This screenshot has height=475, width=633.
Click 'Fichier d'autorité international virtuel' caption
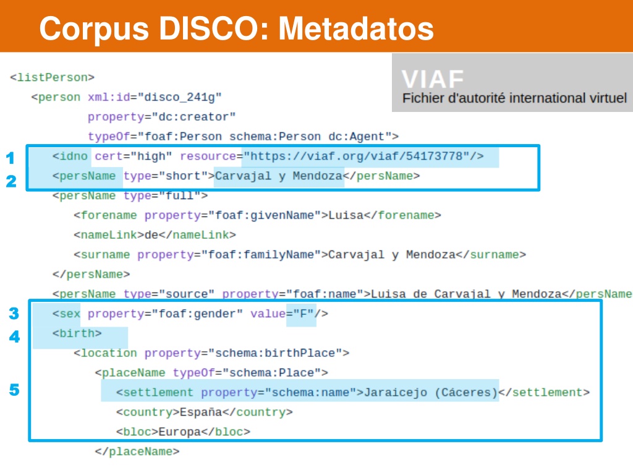(514, 98)
